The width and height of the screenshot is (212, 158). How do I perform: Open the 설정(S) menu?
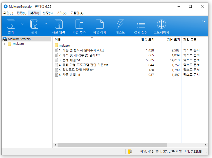[48, 13]
